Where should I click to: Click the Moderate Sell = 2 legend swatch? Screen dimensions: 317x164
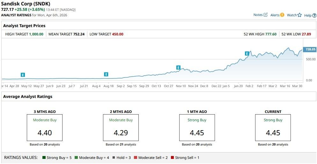[136, 158]
